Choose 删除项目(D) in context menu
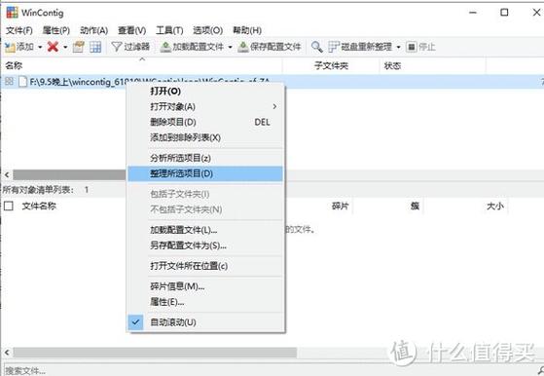 click(x=205, y=122)
